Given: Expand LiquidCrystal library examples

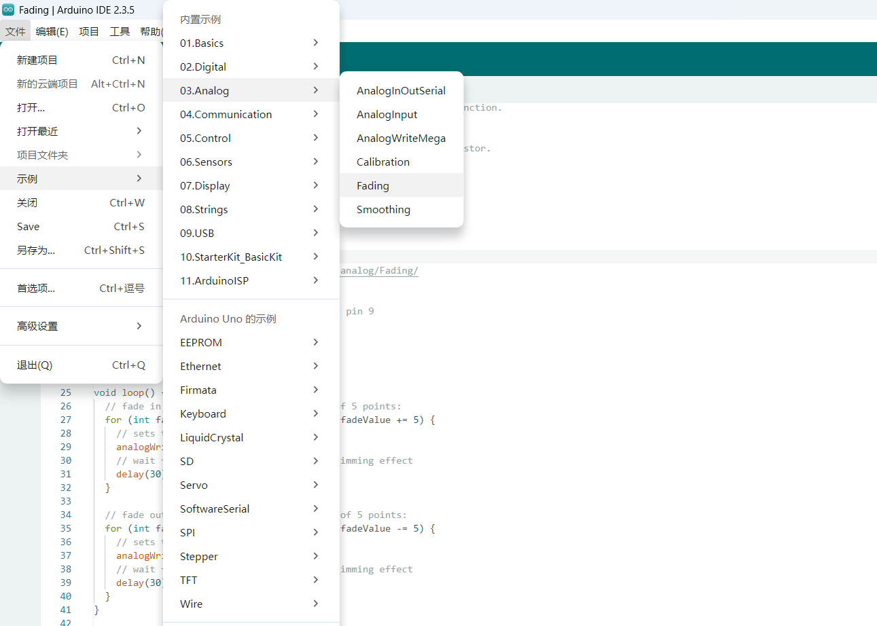Looking at the screenshot, I should [251, 437].
